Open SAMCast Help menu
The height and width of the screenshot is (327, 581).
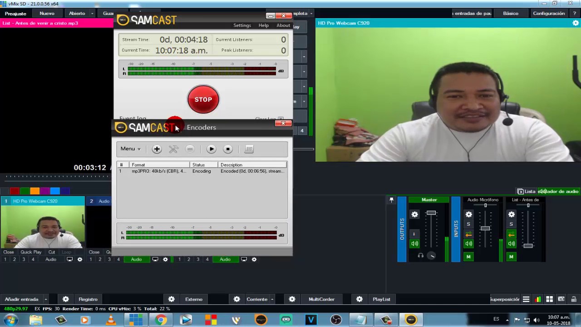tap(263, 25)
